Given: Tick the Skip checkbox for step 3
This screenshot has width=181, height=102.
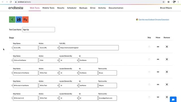Looking at the screenshot, I should pyautogui.click(x=149, y=72).
